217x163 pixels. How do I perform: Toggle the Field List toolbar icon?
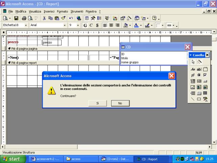coord(87,18)
